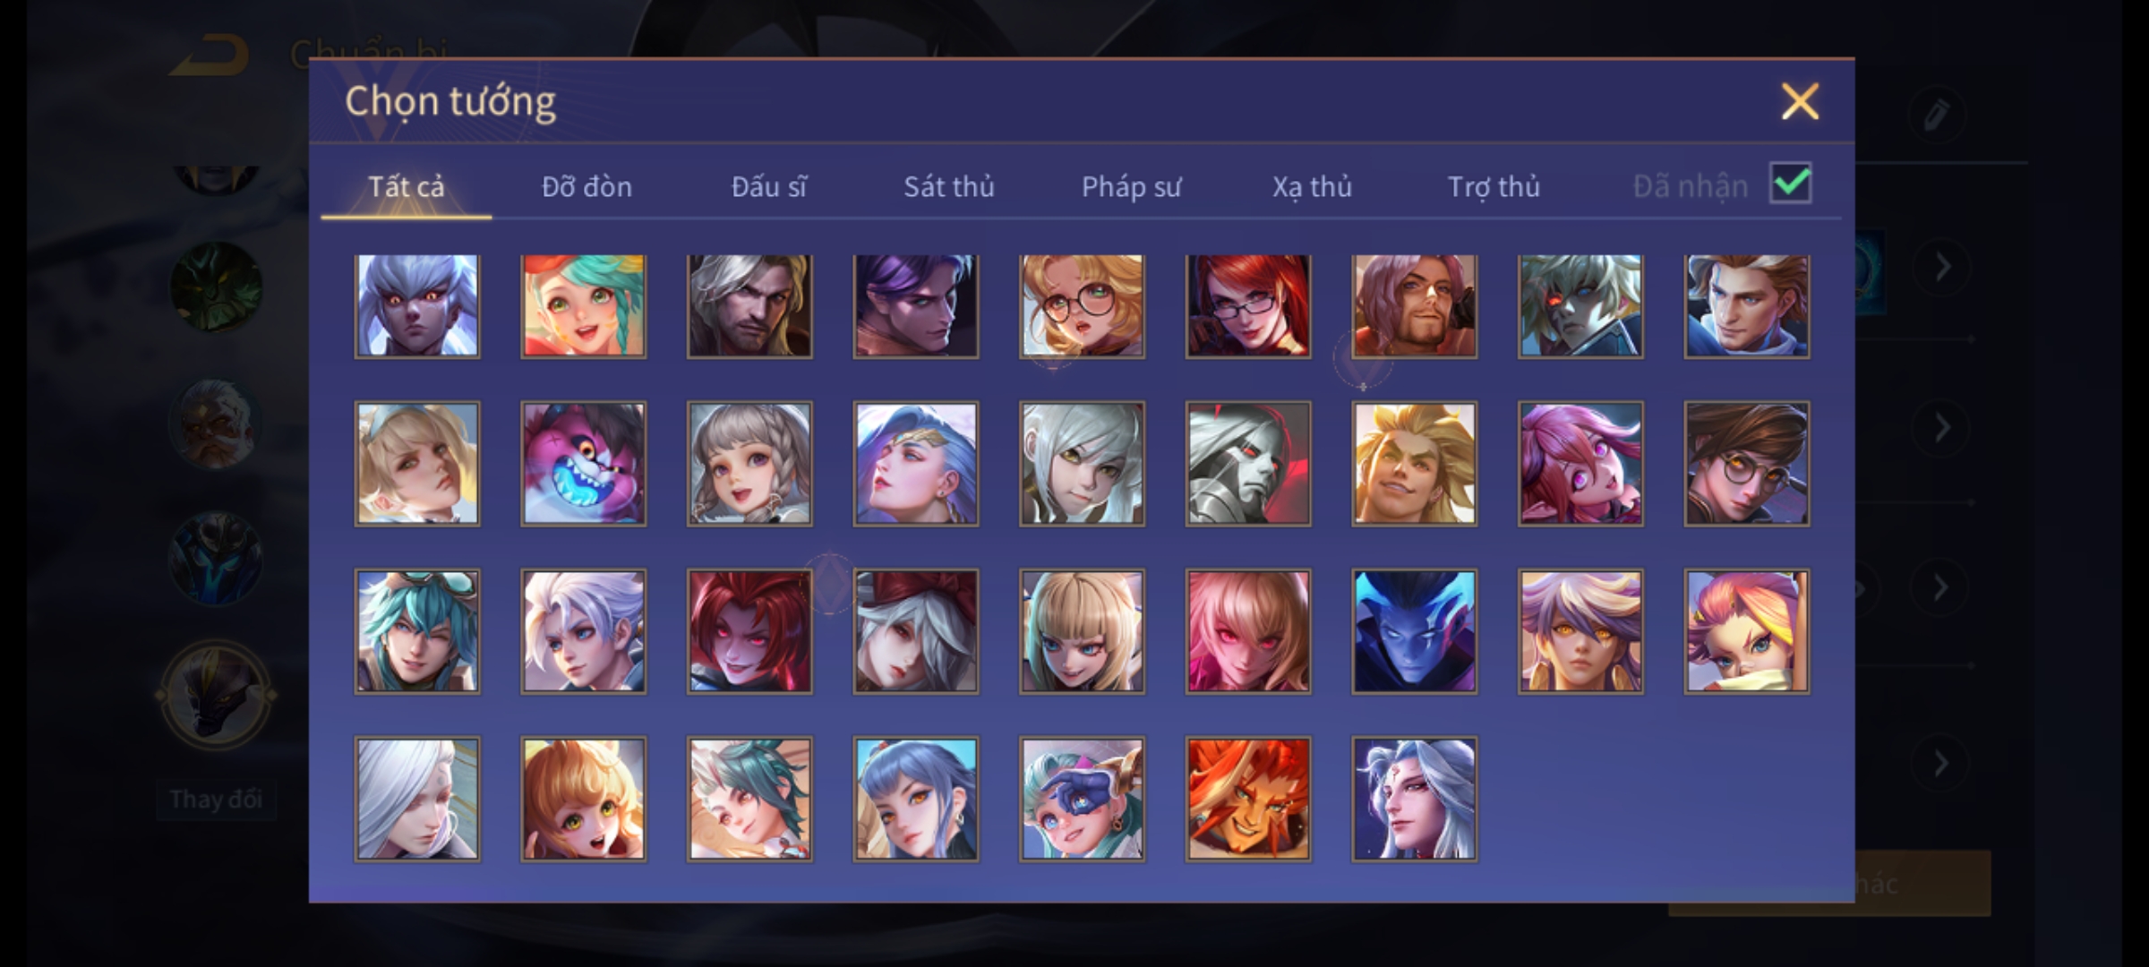Pick the pink-haired hero with red eyes
This screenshot has height=967, width=2149.
[1248, 632]
